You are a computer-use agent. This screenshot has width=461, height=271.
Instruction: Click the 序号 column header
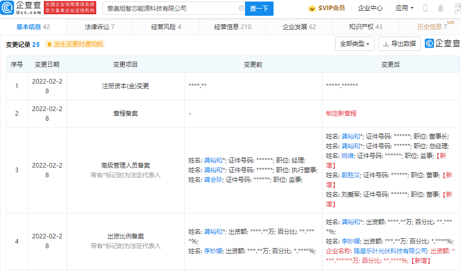point(17,64)
